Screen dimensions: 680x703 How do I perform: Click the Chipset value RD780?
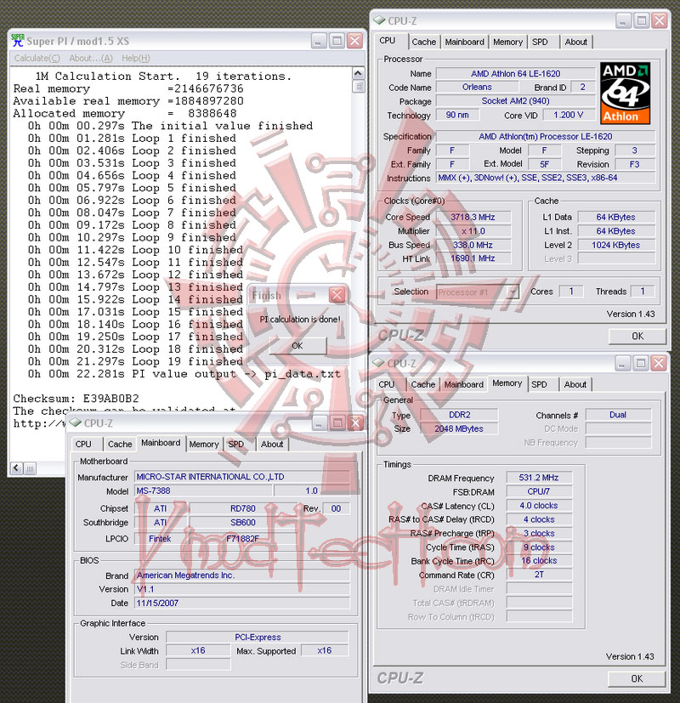[x=243, y=508]
